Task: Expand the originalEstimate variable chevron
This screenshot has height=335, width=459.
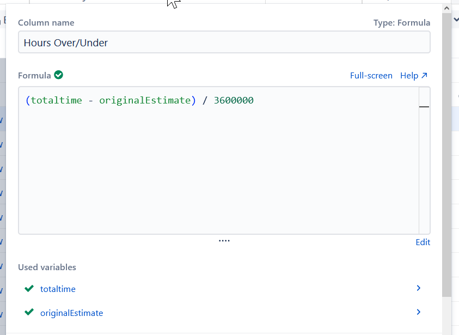Action: pyautogui.click(x=418, y=312)
